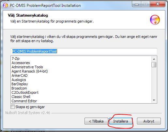
Task: Click the list scrollbar up arrow
Action: (154, 59)
